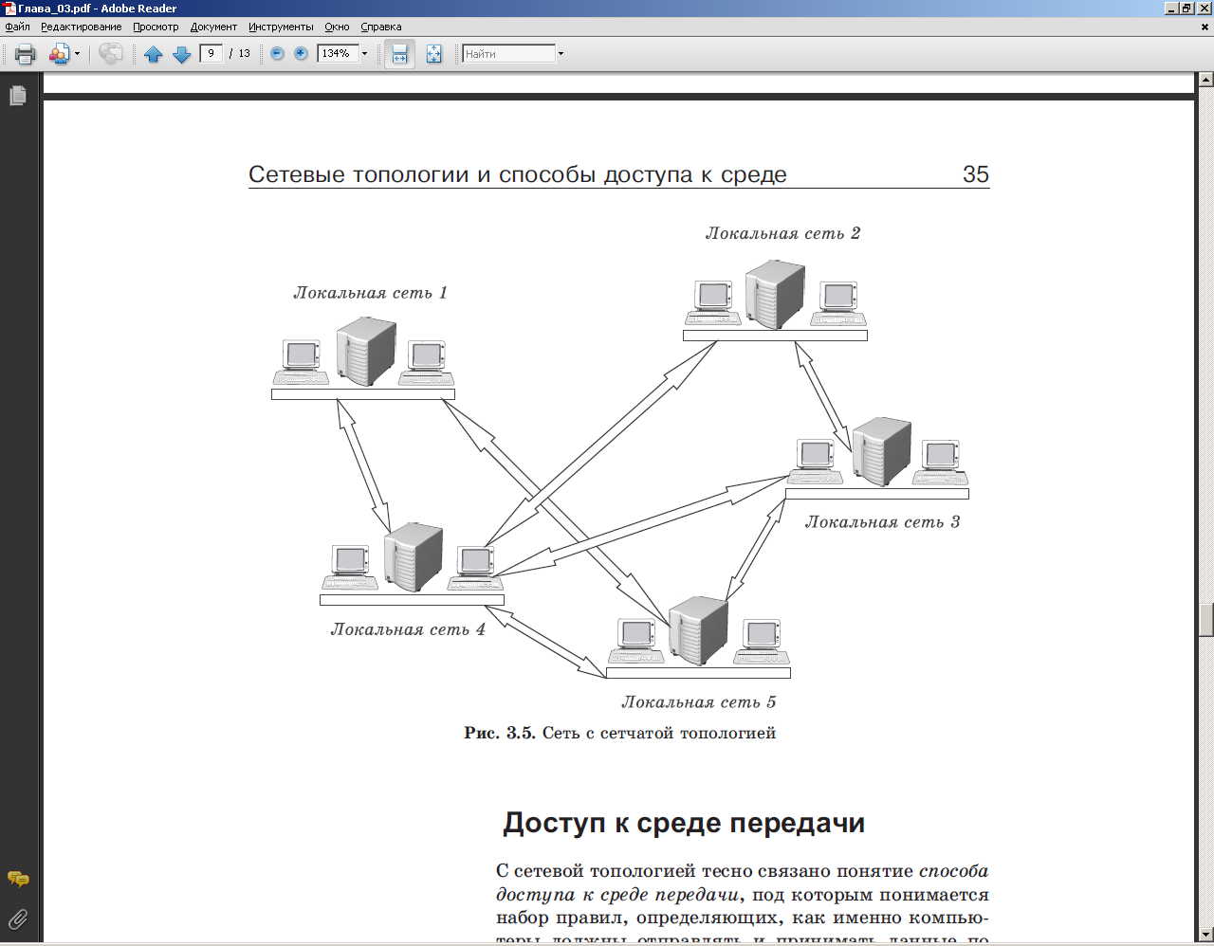Restore down the Adobe Reader window
The width and height of the screenshot is (1214, 946).
pyautogui.click(x=1187, y=9)
